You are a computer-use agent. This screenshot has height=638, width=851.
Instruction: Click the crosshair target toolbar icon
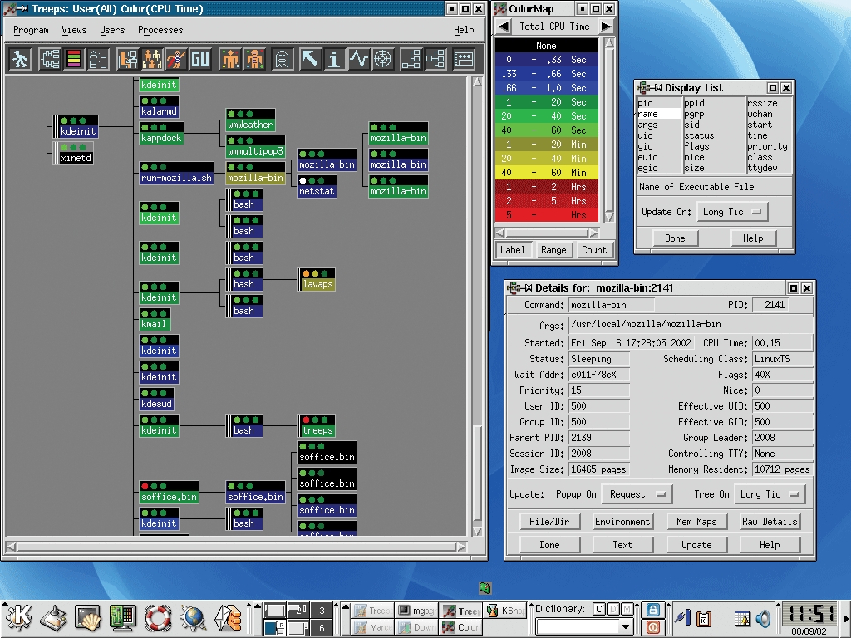[382, 59]
